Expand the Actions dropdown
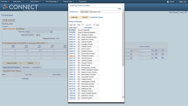This screenshot has height=106, width=188. click(5, 26)
